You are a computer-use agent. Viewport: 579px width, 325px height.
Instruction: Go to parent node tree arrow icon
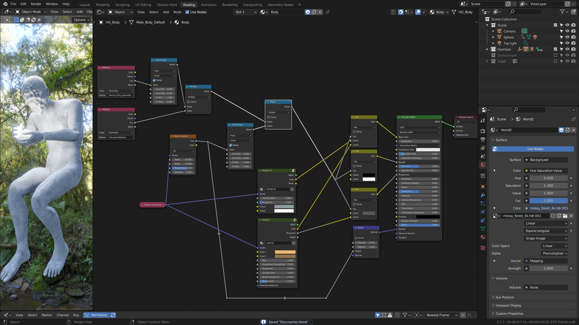393,12
